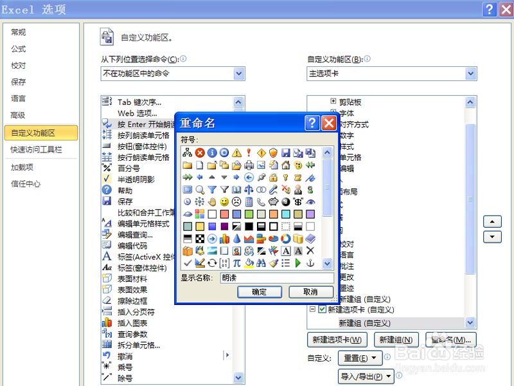Select the 新建组 (自定义) row under 新建选项卡
The width and height of the screenshot is (514, 386).
364,323
